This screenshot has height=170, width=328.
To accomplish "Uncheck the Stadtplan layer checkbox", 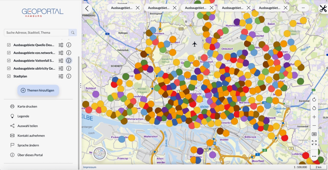I will coord(9,76).
